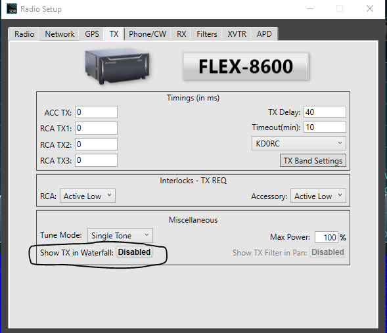Go to the Phone/CW tab
Screen dimensions: 387x333
[148, 33]
